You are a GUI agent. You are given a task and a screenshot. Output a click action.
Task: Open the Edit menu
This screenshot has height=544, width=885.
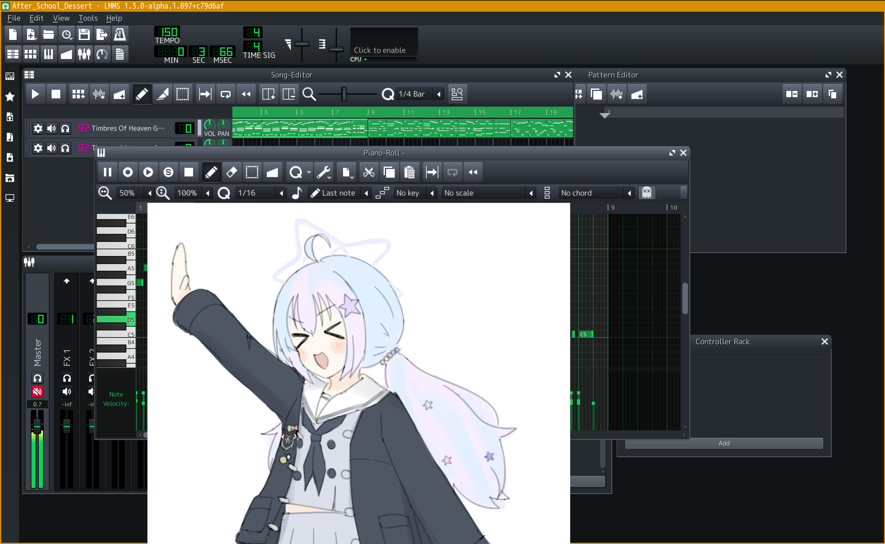pyautogui.click(x=36, y=18)
